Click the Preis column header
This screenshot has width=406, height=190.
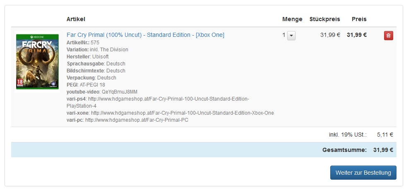(x=359, y=19)
